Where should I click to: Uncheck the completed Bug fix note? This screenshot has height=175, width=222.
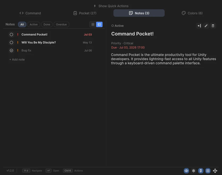coord(11,50)
